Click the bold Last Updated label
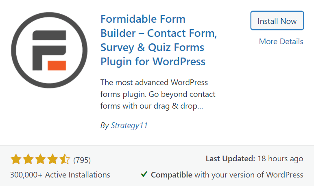Viewport: 314px width, 186px height. point(230,159)
